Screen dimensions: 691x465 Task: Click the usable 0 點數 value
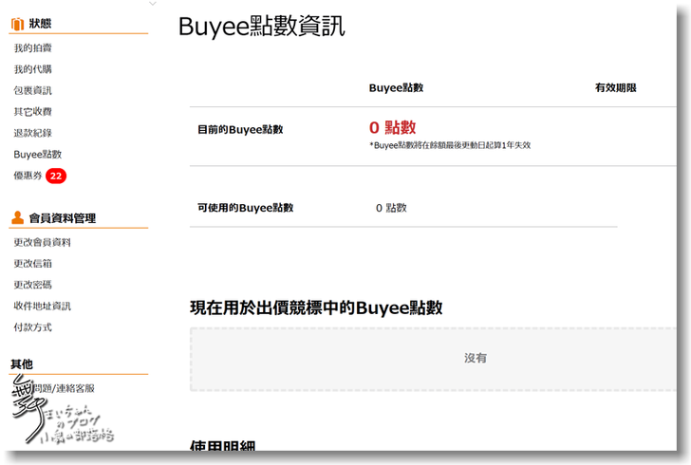(391, 208)
